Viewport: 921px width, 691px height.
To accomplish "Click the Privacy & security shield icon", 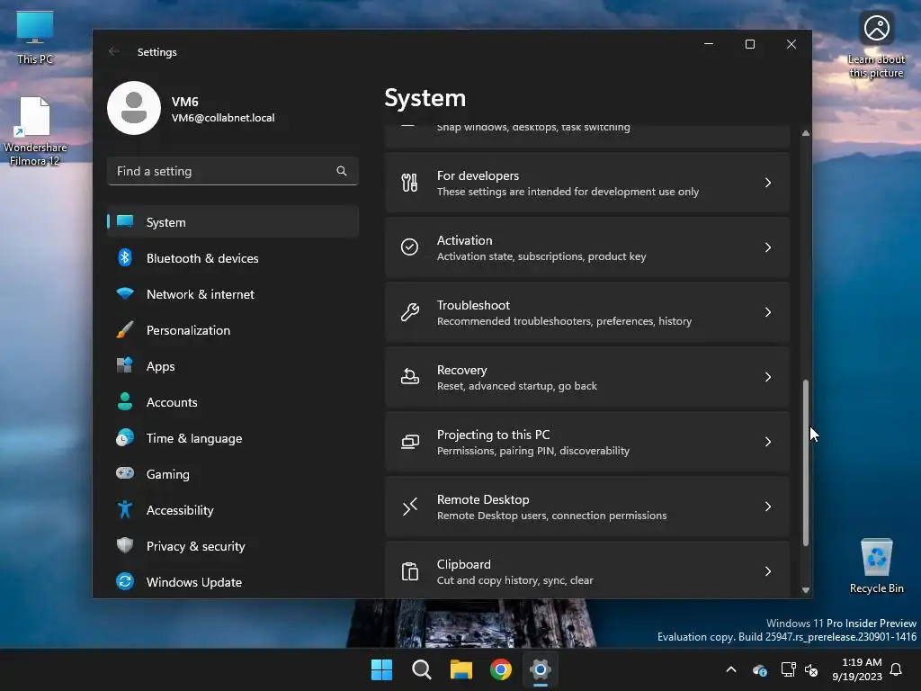I will (x=124, y=545).
